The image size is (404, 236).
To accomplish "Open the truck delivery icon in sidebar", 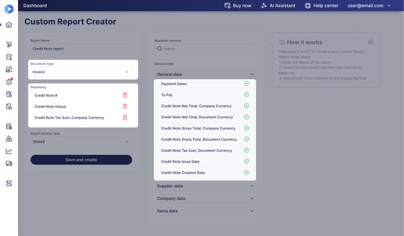I will [9, 163].
